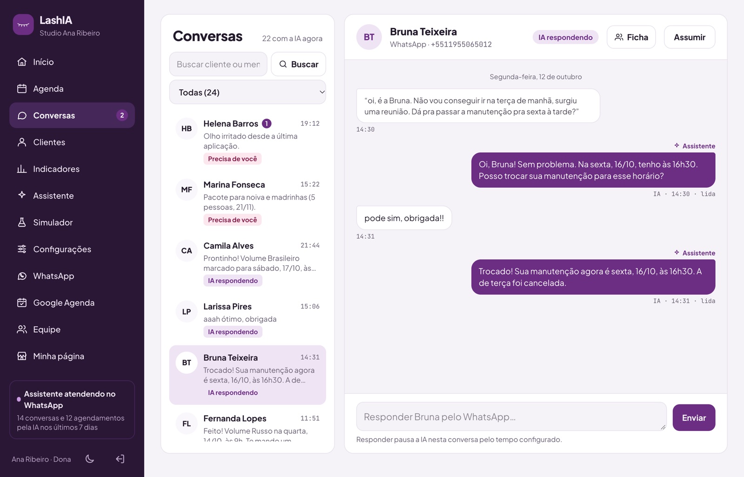The image size is (744, 477).
Task: Click the WhatsApp icon in sidebar
Action: [22, 276]
